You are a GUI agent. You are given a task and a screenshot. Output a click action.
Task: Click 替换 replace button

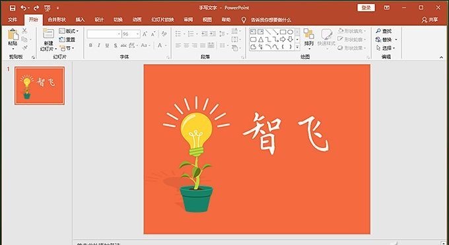coord(386,40)
